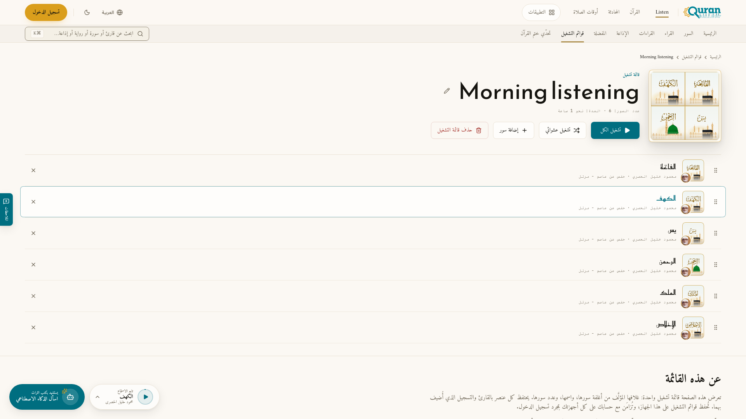Select the Listen nav item
This screenshot has width=746, height=419.
(662, 12)
